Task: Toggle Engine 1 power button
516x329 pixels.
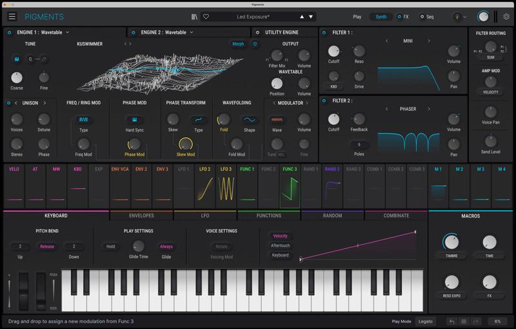Action: pyautogui.click(x=9, y=32)
